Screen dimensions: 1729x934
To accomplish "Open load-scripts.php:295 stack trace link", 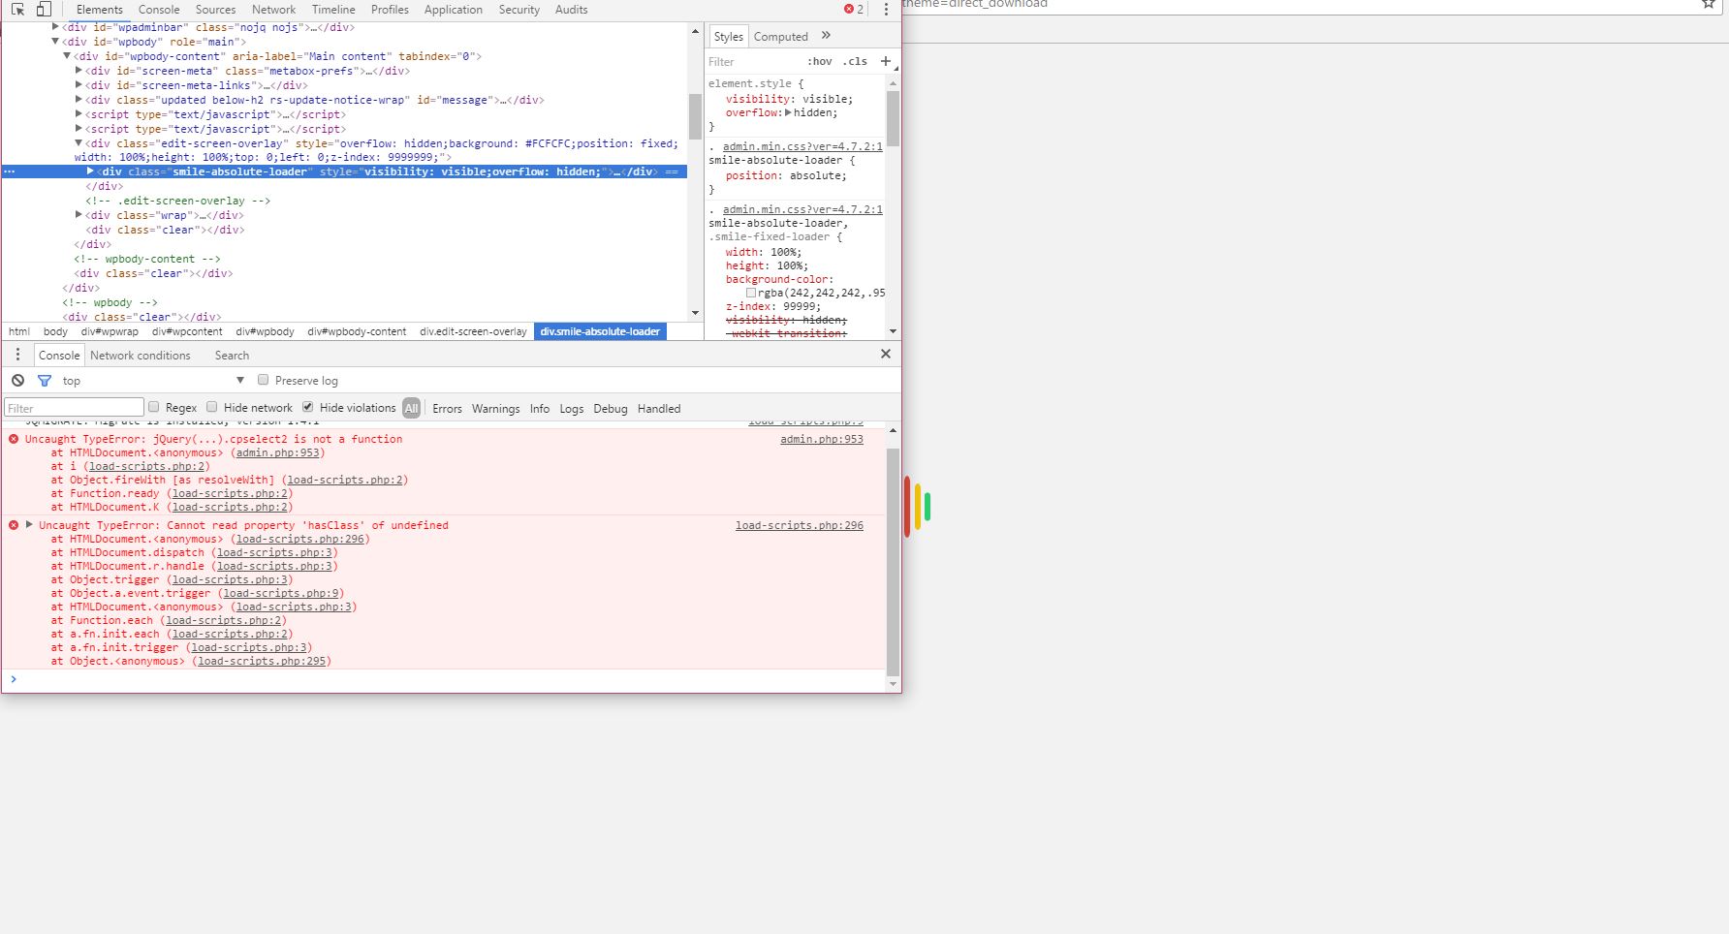I will 263,661.
